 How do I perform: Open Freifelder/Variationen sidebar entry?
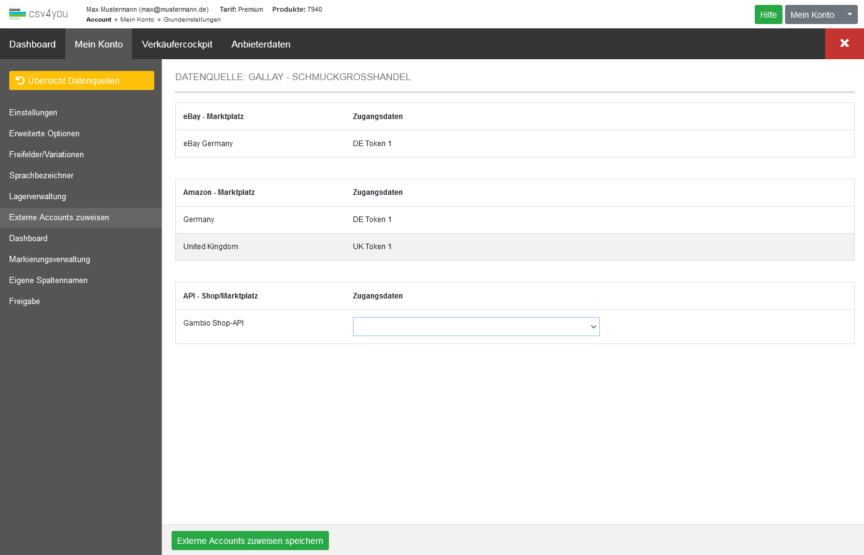[46, 155]
